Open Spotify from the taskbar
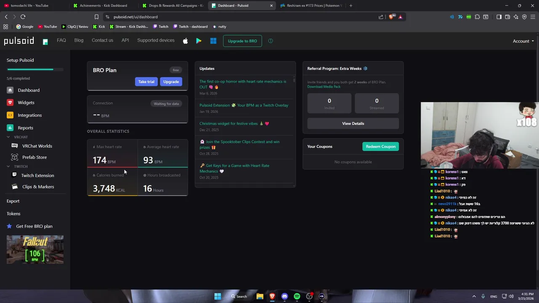This screenshot has width=539, height=303. pos(297,296)
